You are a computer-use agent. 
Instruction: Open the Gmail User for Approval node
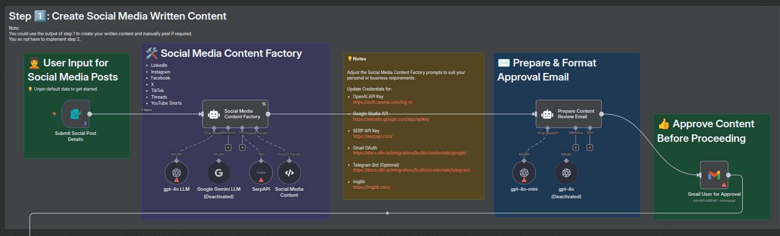714,175
